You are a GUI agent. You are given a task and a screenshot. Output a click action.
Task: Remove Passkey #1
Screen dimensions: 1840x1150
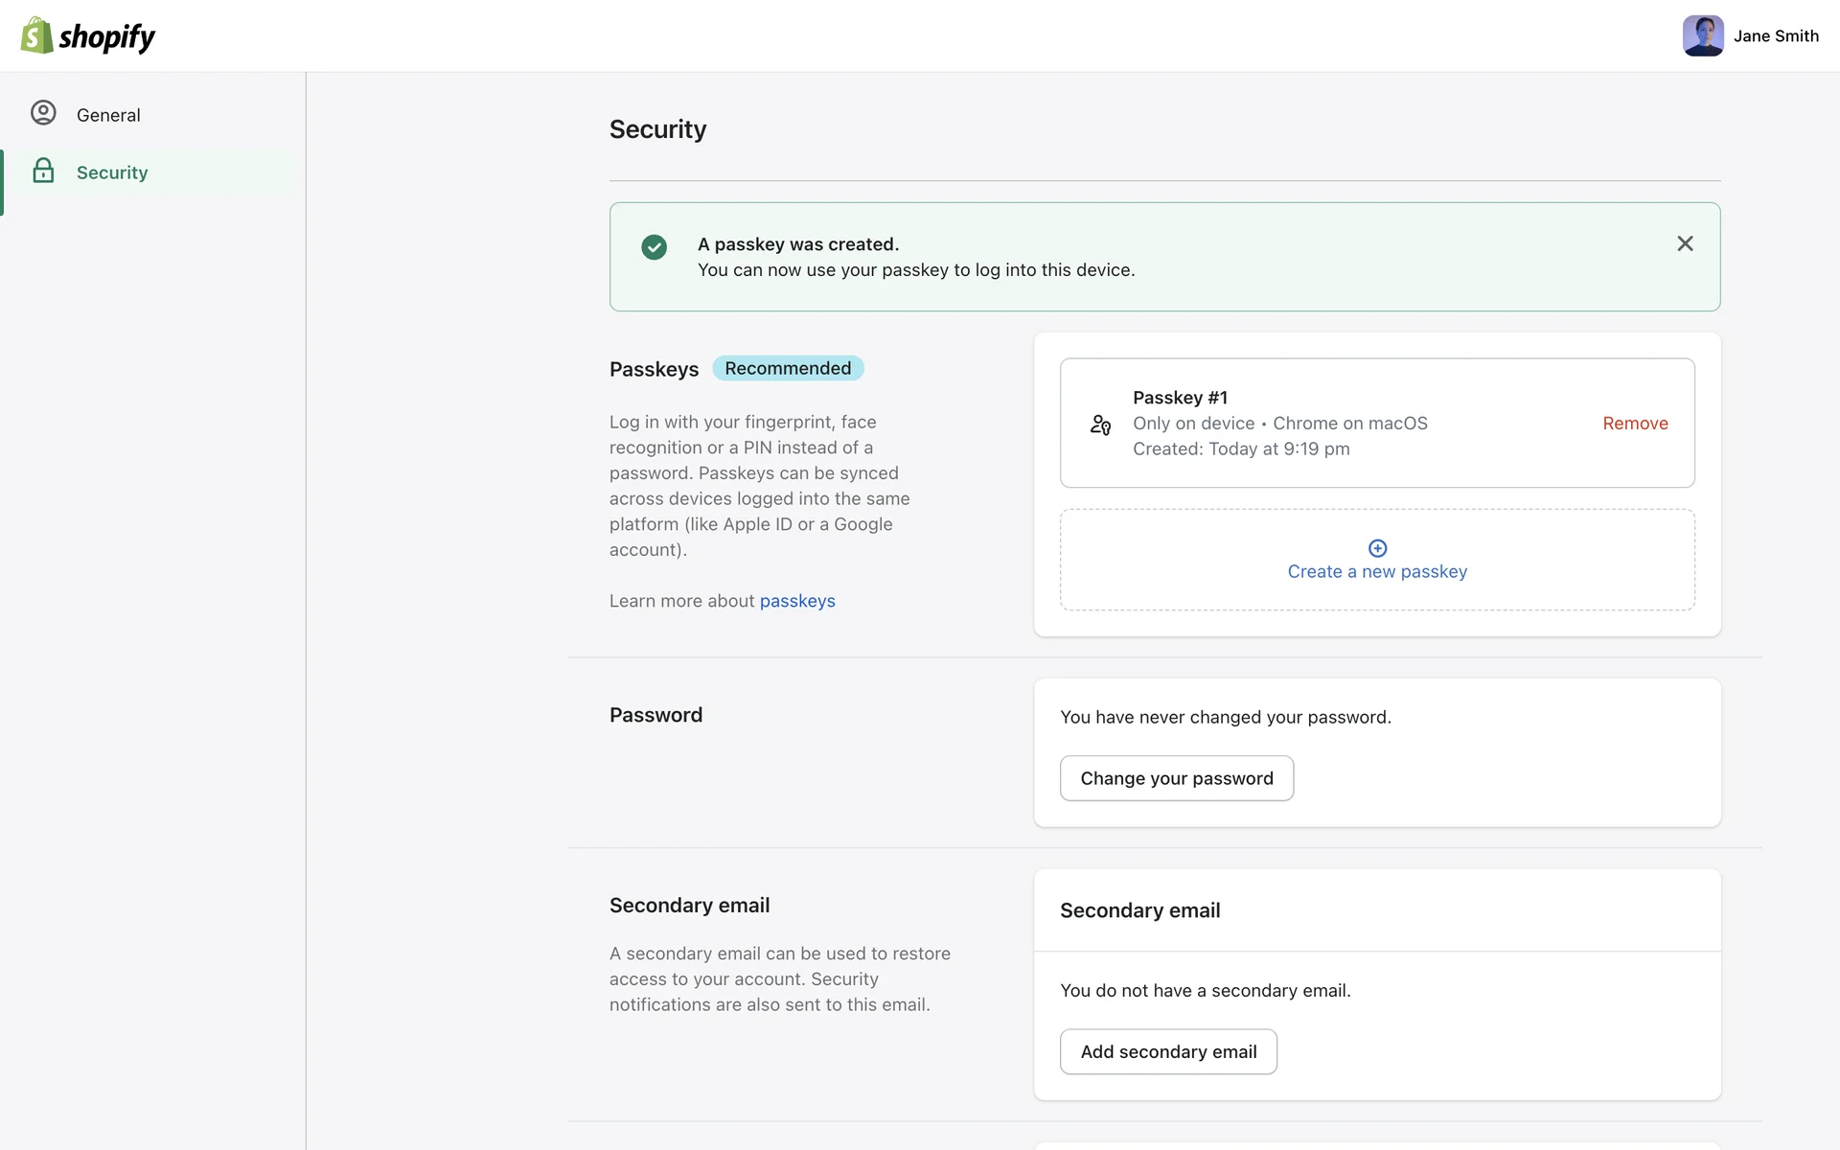[x=1635, y=424]
